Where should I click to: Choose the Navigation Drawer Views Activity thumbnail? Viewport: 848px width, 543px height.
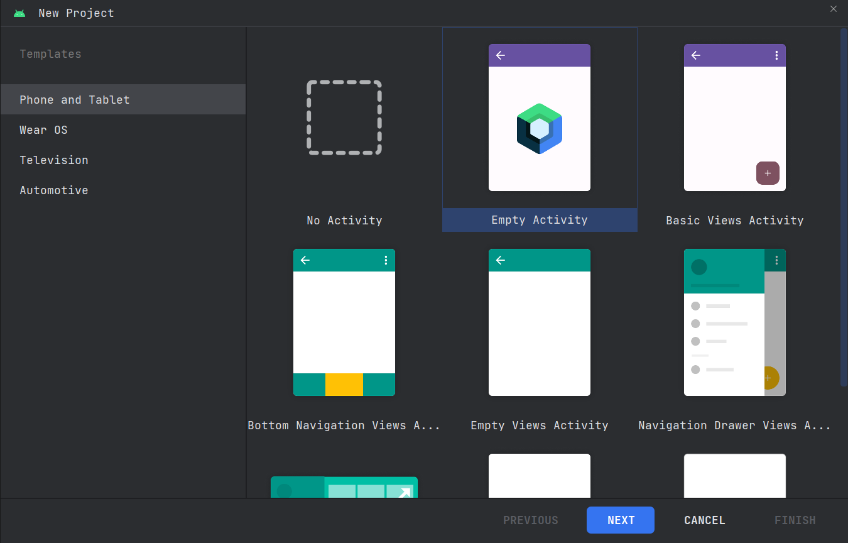click(735, 322)
